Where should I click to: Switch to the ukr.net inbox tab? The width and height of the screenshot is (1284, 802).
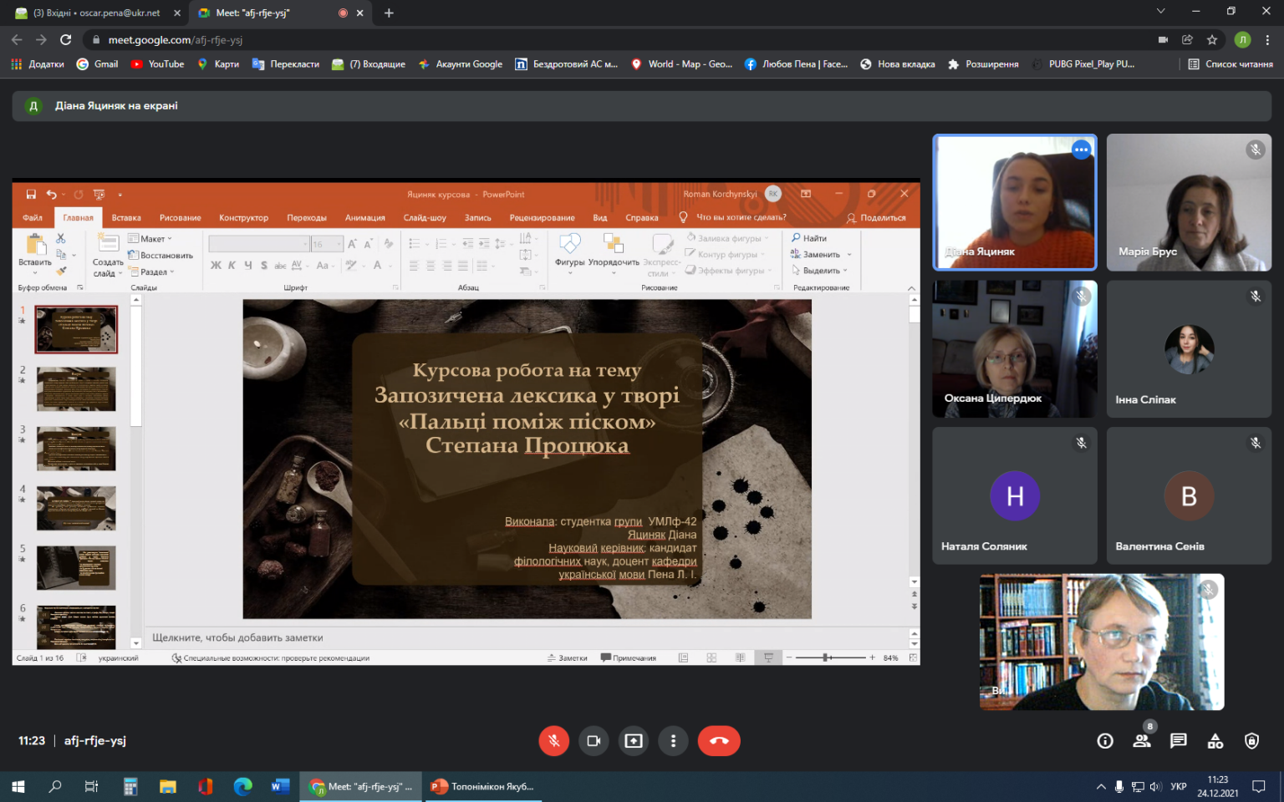(96, 13)
